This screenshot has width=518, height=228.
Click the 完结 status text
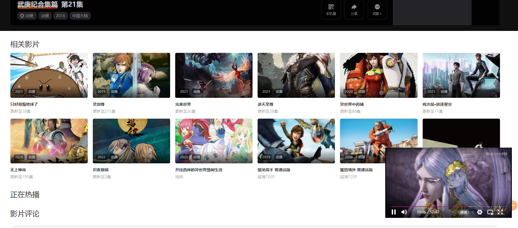pos(179,177)
